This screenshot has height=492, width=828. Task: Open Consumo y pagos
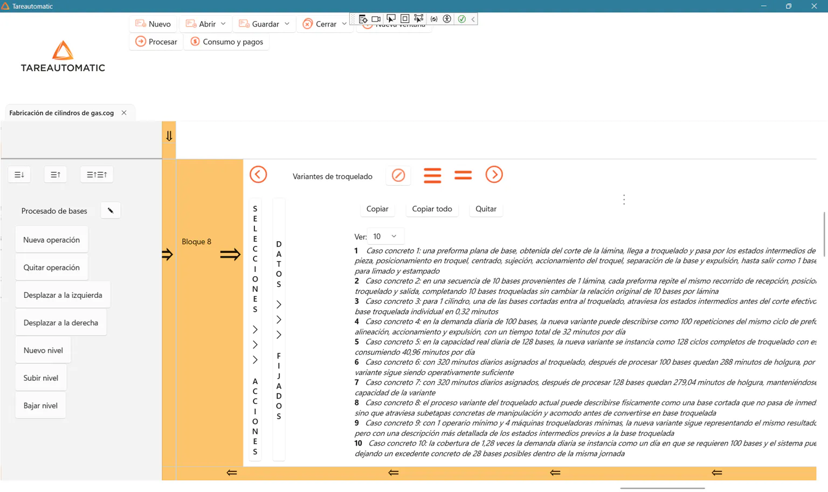(227, 42)
